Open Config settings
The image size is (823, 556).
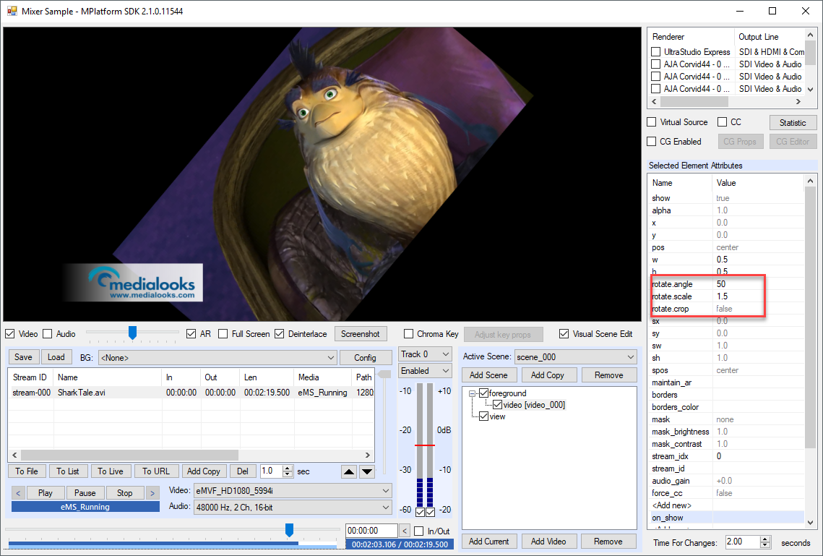click(366, 358)
